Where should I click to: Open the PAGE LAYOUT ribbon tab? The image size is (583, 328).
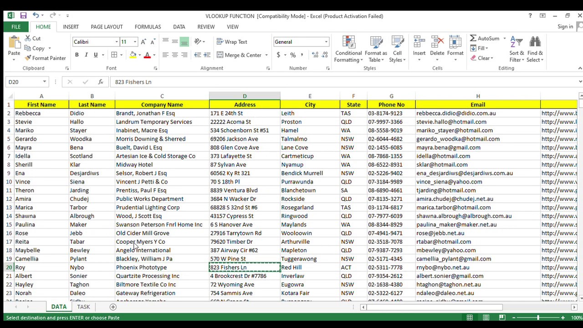tap(107, 27)
